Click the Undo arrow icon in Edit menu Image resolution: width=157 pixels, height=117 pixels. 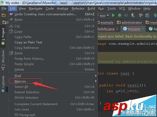(x=11, y=14)
